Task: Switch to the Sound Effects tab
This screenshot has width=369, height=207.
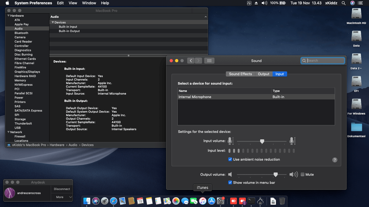Action: [240, 74]
